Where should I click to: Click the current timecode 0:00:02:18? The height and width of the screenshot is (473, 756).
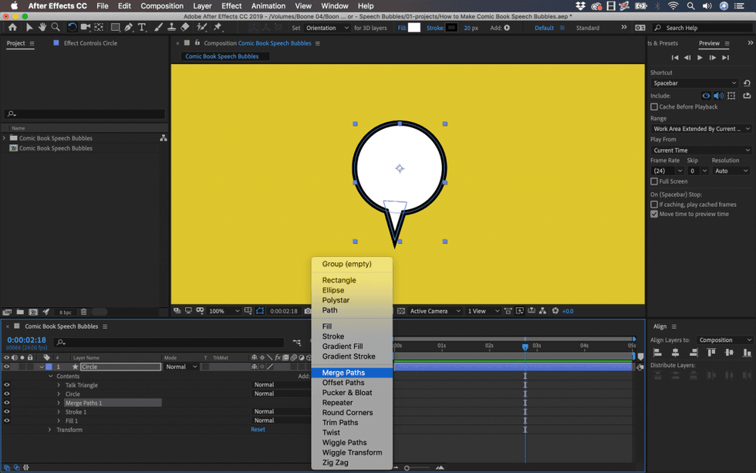26,340
